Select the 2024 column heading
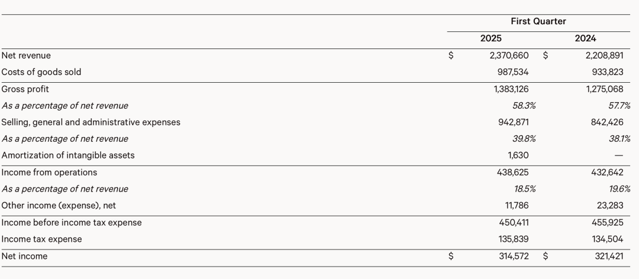639x279 pixels. (585, 38)
